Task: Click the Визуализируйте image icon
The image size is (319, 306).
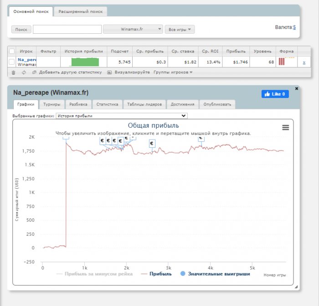Action: point(109,72)
